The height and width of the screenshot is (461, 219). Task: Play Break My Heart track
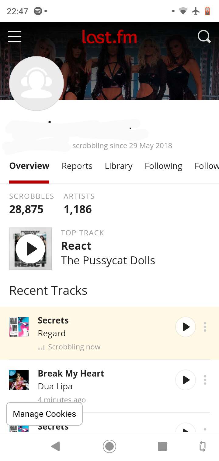(x=185, y=380)
